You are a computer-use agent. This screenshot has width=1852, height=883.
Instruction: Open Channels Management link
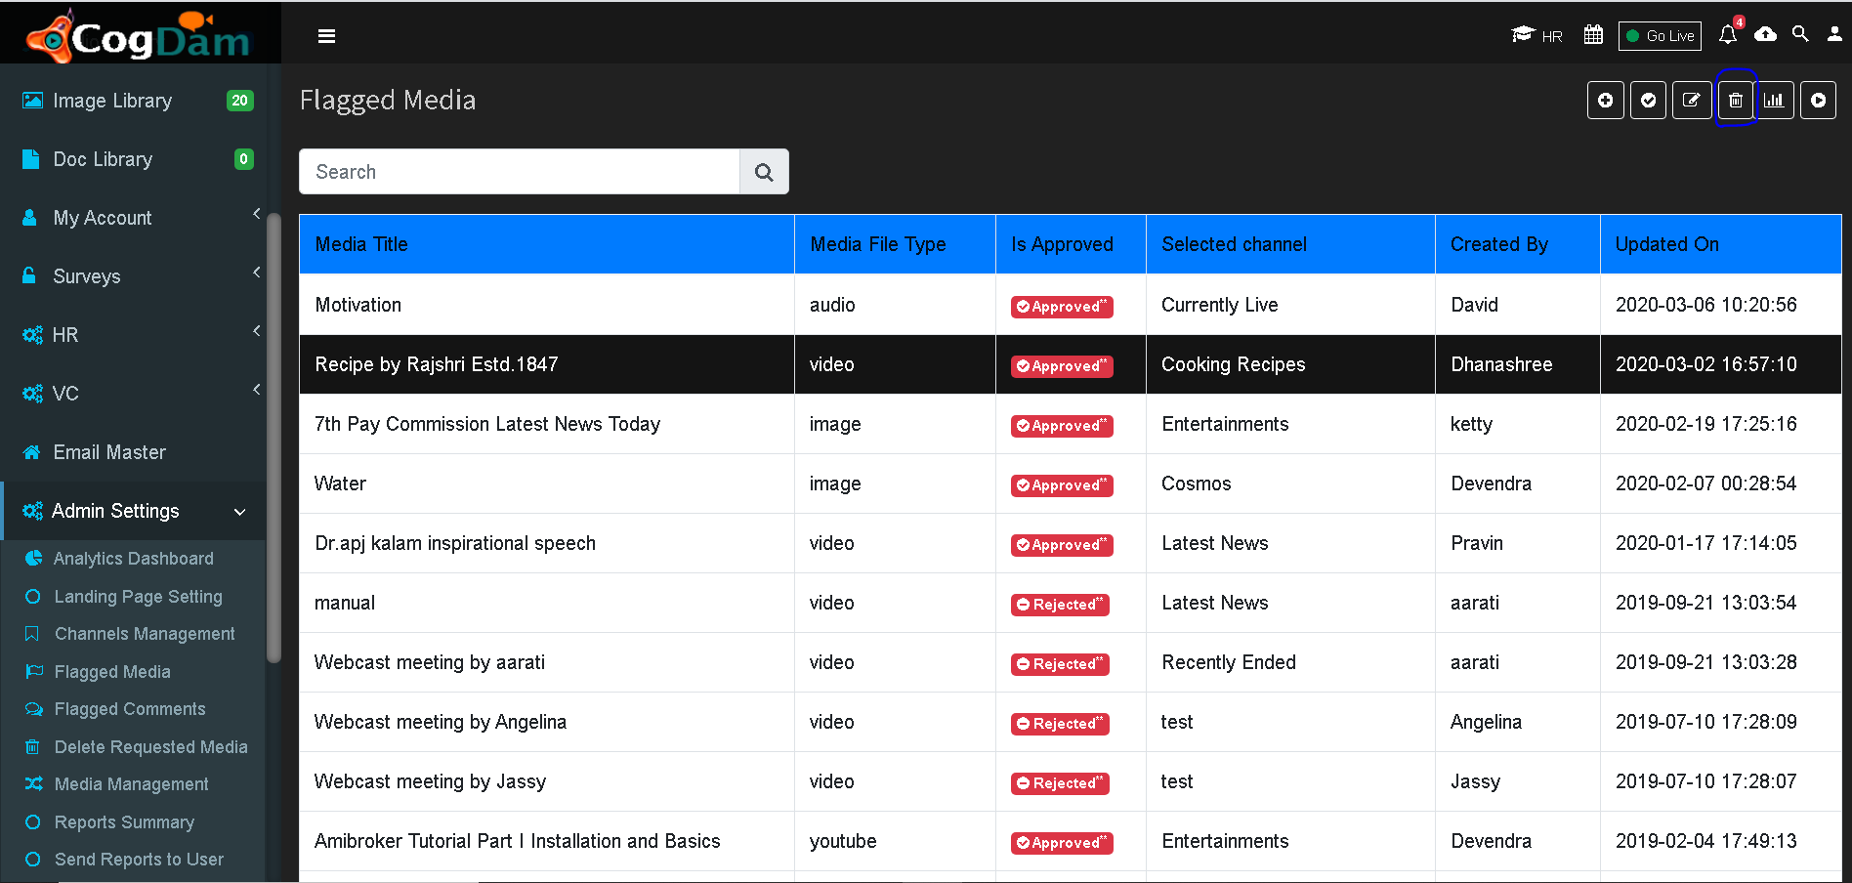coord(144,634)
